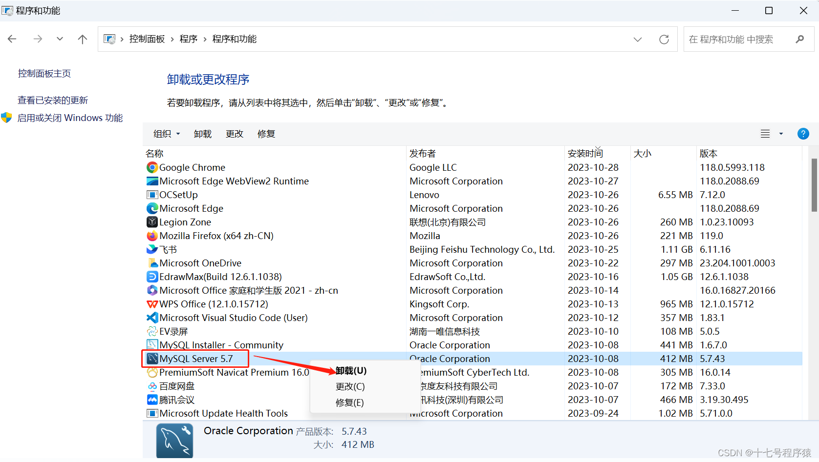Go back with the left arrow
The height and width of the screenshot is (462, 819).
12,39
